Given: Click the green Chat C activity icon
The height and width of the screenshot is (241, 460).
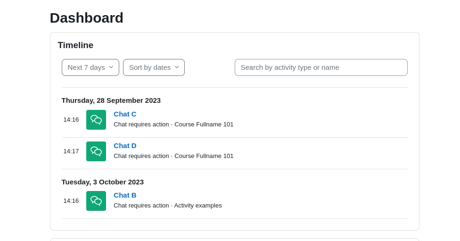Looking at the screenshot, I should [96, 120].
